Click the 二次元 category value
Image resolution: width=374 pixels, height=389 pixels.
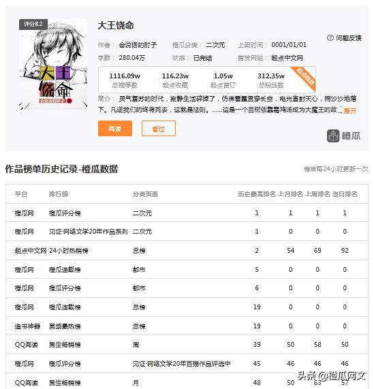point(215,45)
